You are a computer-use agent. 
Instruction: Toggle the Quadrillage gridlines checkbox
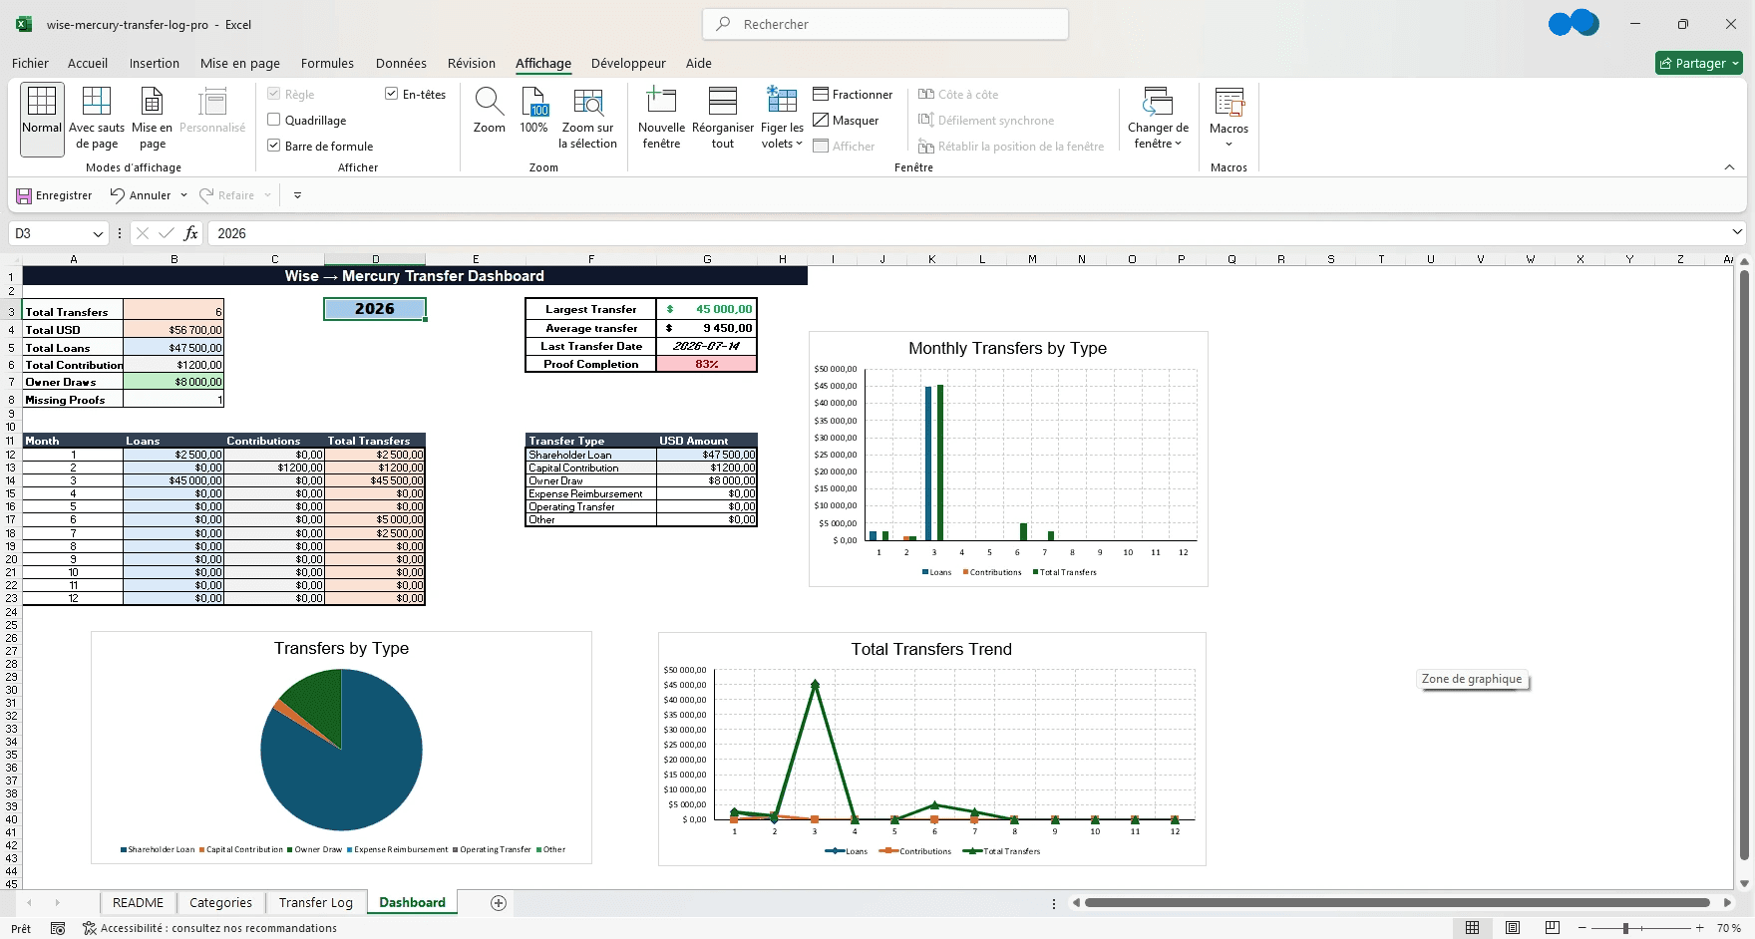click(274, 120)
